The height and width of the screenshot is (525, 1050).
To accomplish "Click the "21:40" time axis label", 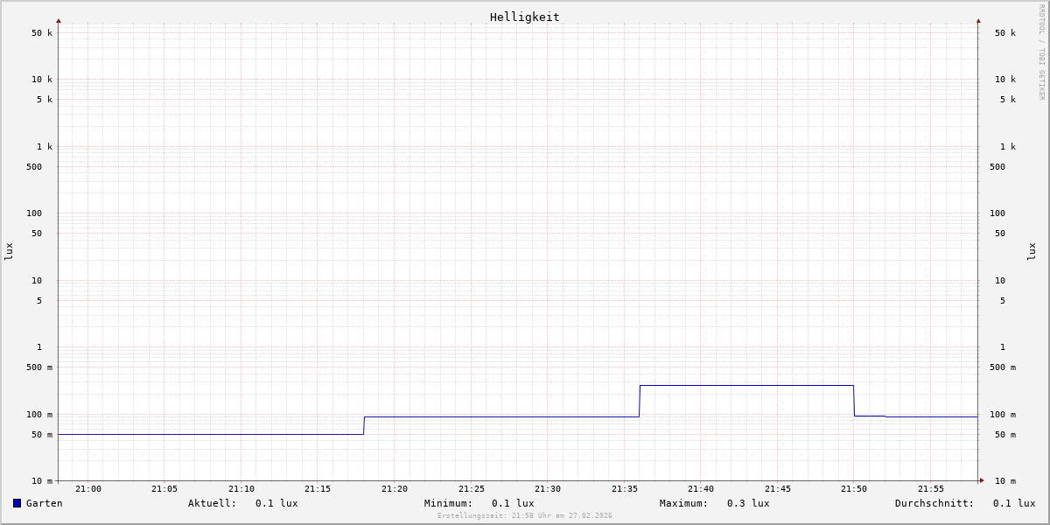I will (701, 489).
